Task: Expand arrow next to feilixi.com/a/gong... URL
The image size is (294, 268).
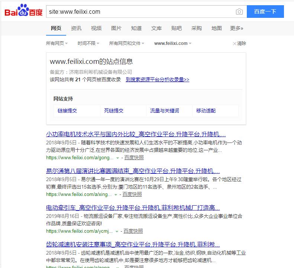Action: point(117,158)
